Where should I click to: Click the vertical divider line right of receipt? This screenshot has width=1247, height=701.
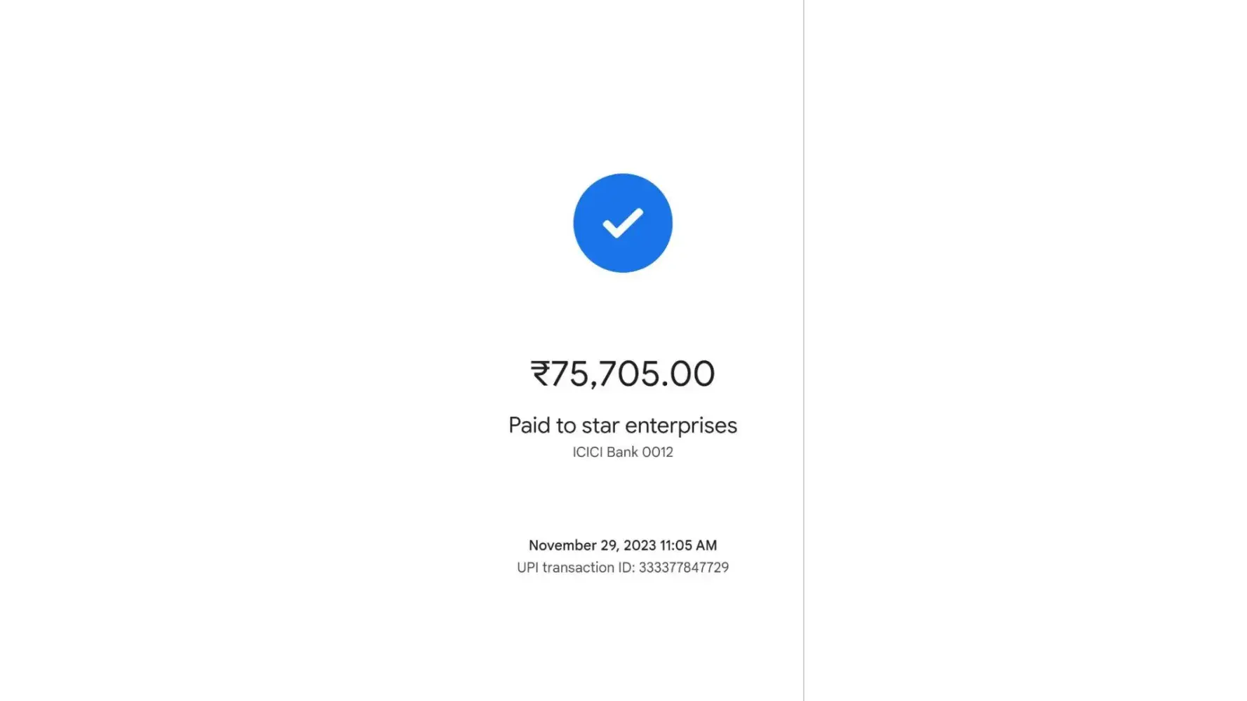804,350
